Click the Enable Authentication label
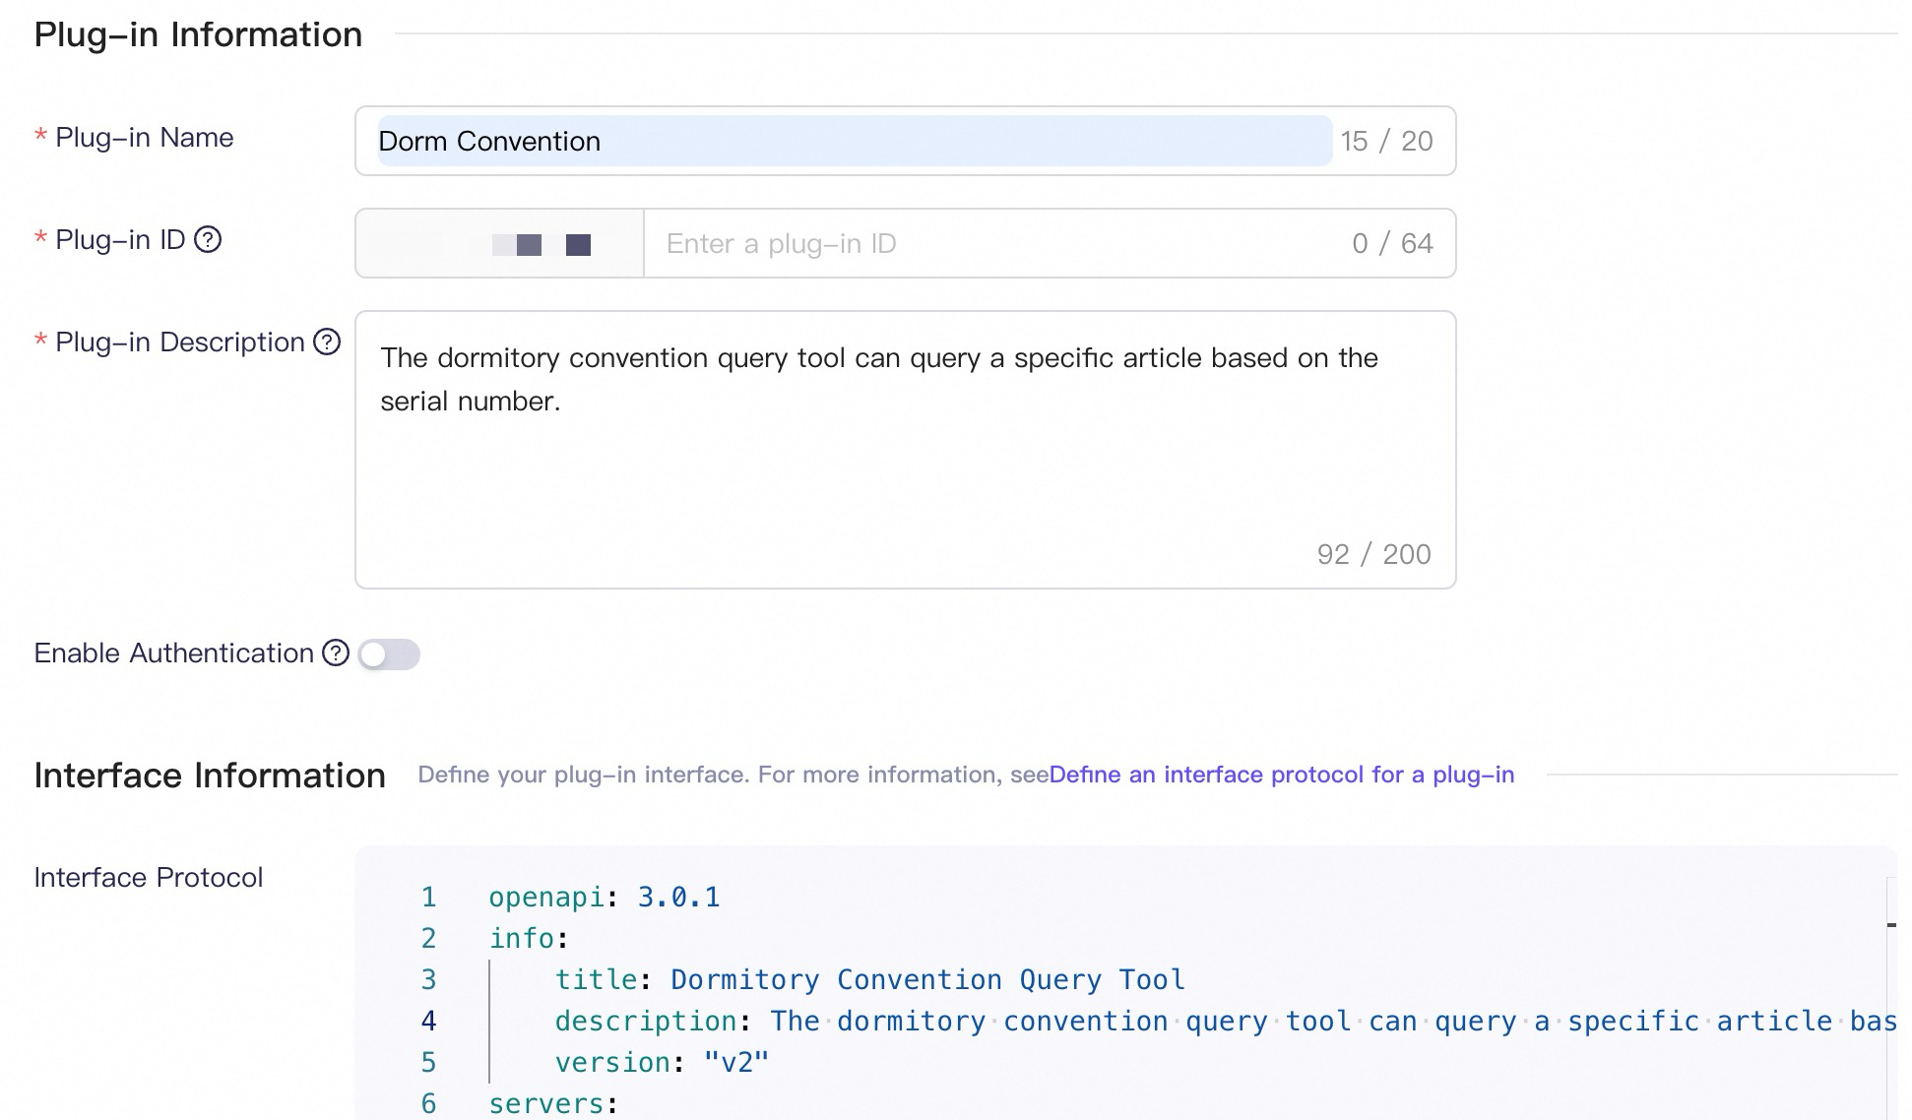The height and width of the screenshot is (1120, 1912). pyautogui.click(x=173, y=653)
